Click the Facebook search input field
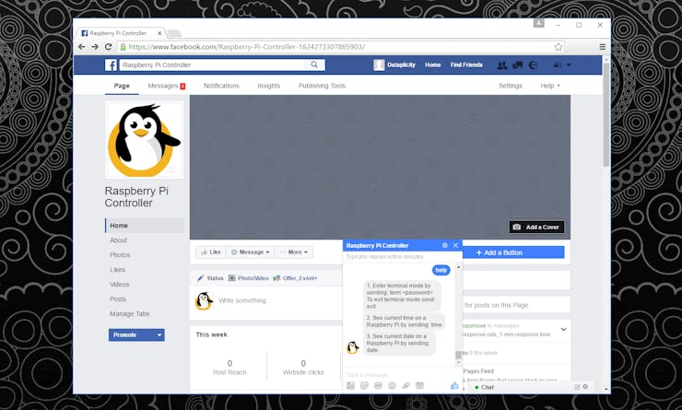Screen dimensions: 682x410 [213, 64]
